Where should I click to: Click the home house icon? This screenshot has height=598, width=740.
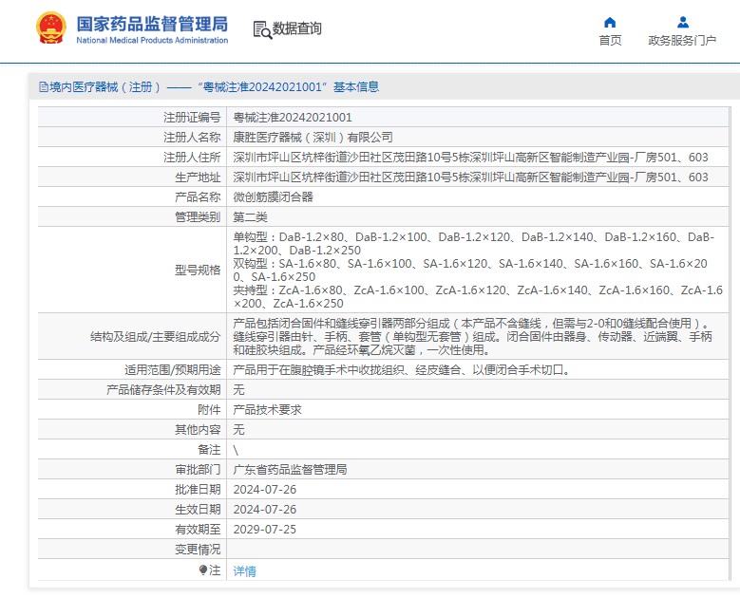(x=610, y=22)
